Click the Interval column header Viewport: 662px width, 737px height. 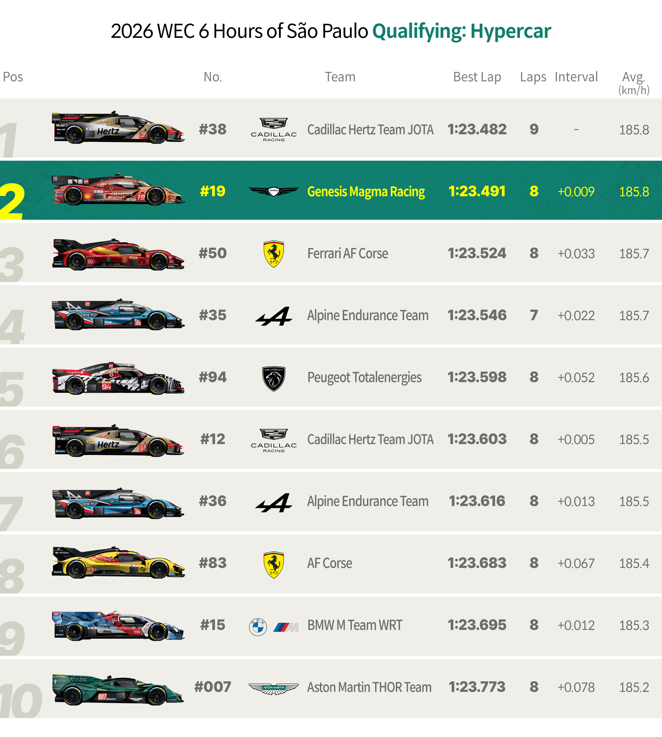click(576, 77)
